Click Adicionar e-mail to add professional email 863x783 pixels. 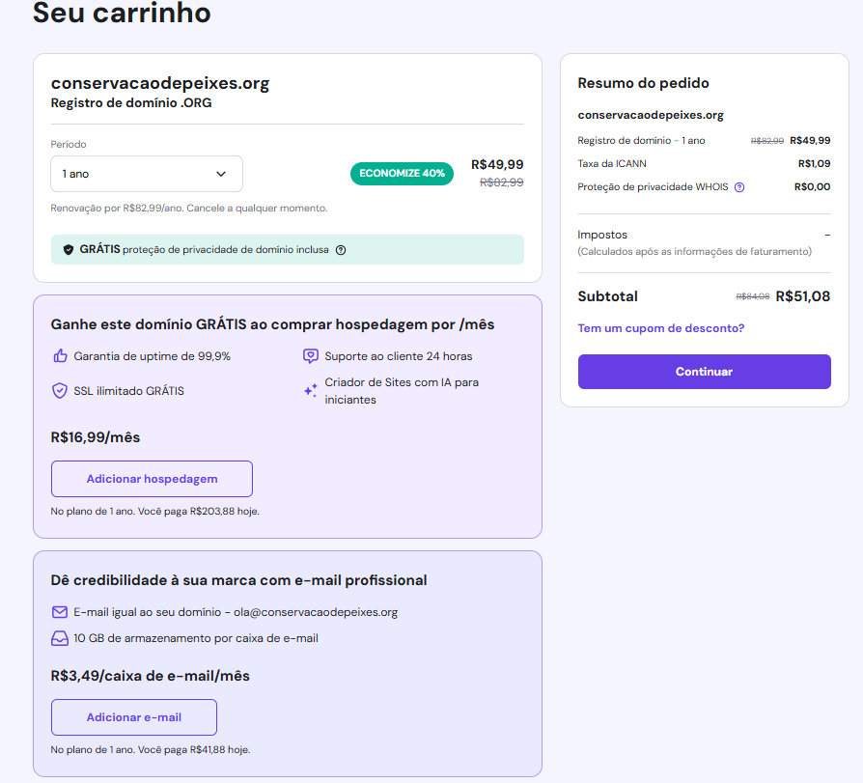[133, 717]
